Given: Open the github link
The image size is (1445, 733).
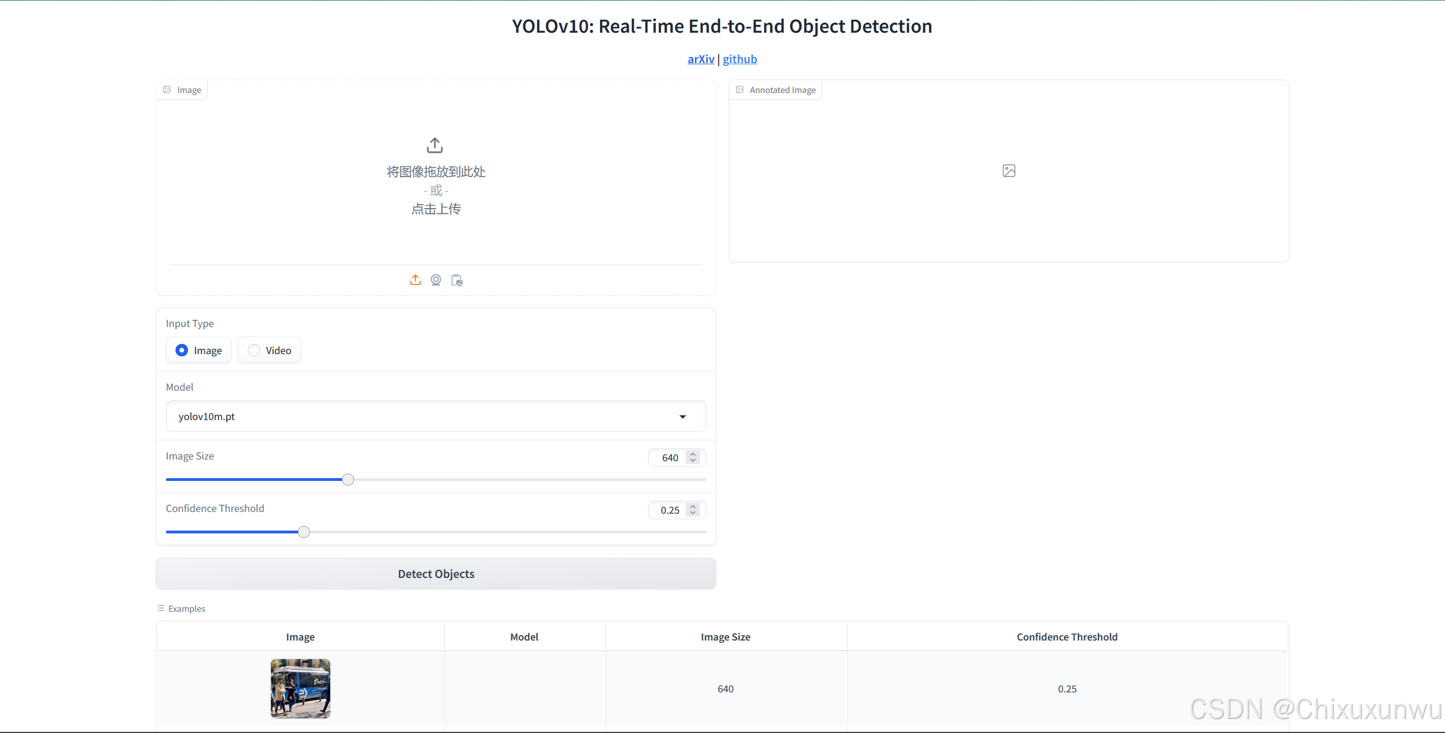Looking at the screenshot, I should tap(739, 59).
